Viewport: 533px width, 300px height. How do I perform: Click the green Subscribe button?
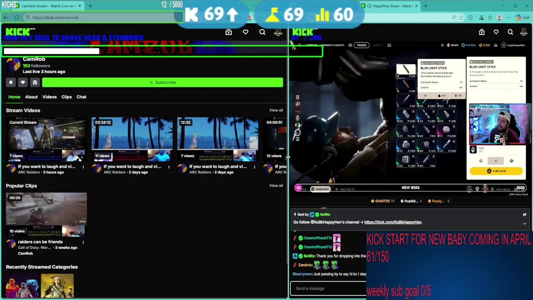162,82
